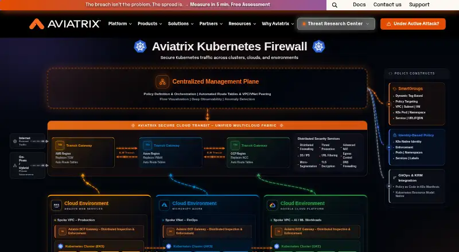Click the AKS Kubernetes cluster icon
The image size is (459, 252).
[168, 246]
